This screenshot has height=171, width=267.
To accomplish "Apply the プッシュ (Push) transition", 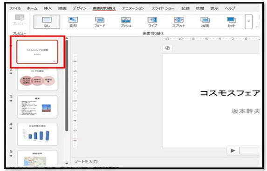I will tap(126, 22).
